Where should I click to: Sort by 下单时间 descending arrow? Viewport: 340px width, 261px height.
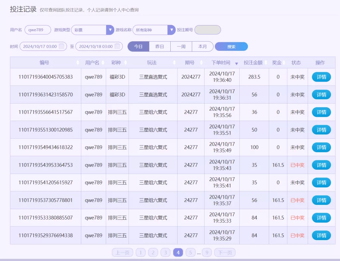click(236, 63)
